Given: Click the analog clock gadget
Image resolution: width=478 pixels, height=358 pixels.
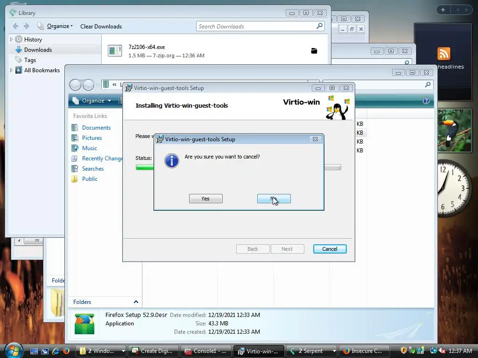Looking at the screenshot, I should 454,188.
